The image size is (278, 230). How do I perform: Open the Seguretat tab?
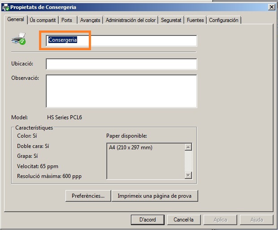point(171,20)
